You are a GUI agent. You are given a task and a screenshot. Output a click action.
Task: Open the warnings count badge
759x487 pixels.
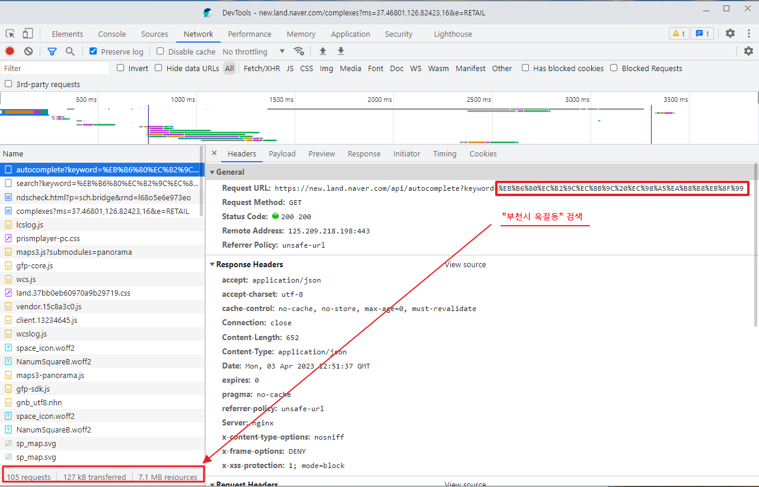click(679, 34)
